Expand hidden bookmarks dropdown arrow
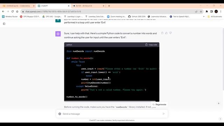 [x=204, y=16]
